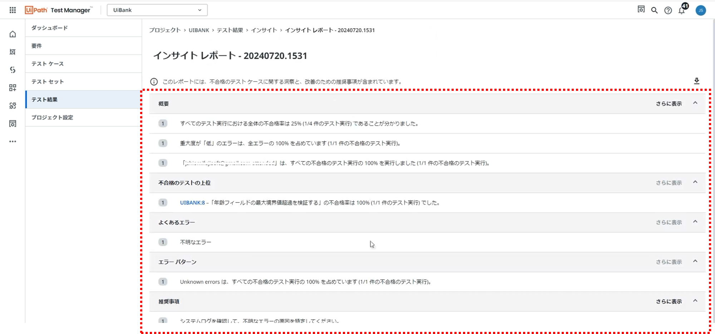Click the よくあるエラー section header label
Image resolution: width=715 pixels, height=334 pixels.
[x=177, y=222]
